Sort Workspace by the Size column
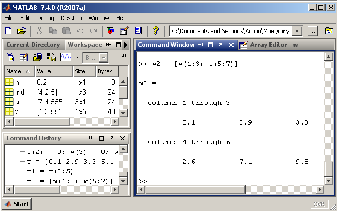The image size is (337, 211). 84,71
